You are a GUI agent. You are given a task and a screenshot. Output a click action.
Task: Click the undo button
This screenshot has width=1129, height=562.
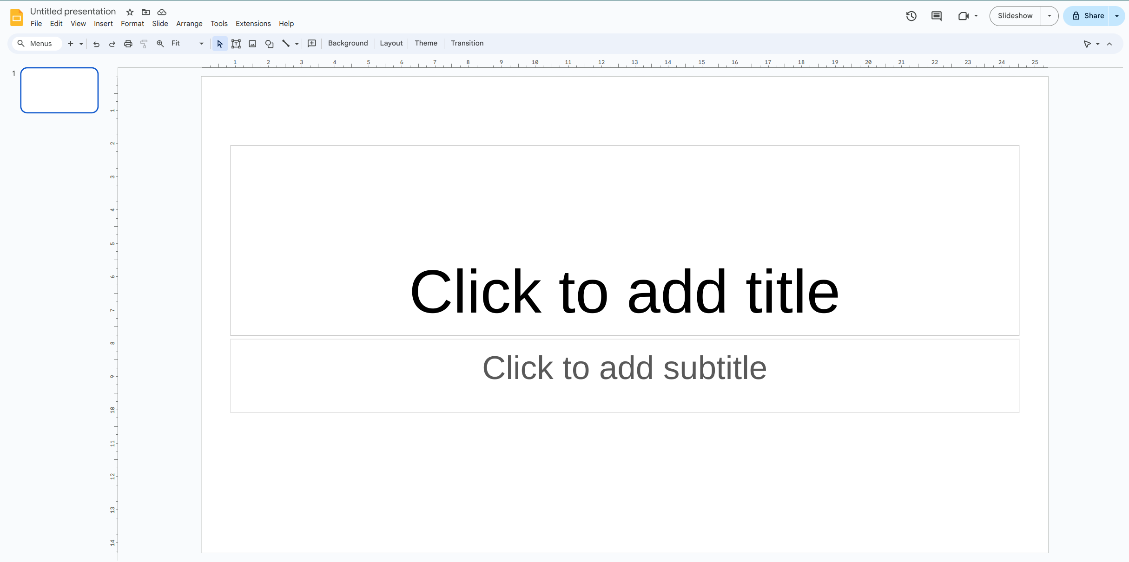(96, 43)
